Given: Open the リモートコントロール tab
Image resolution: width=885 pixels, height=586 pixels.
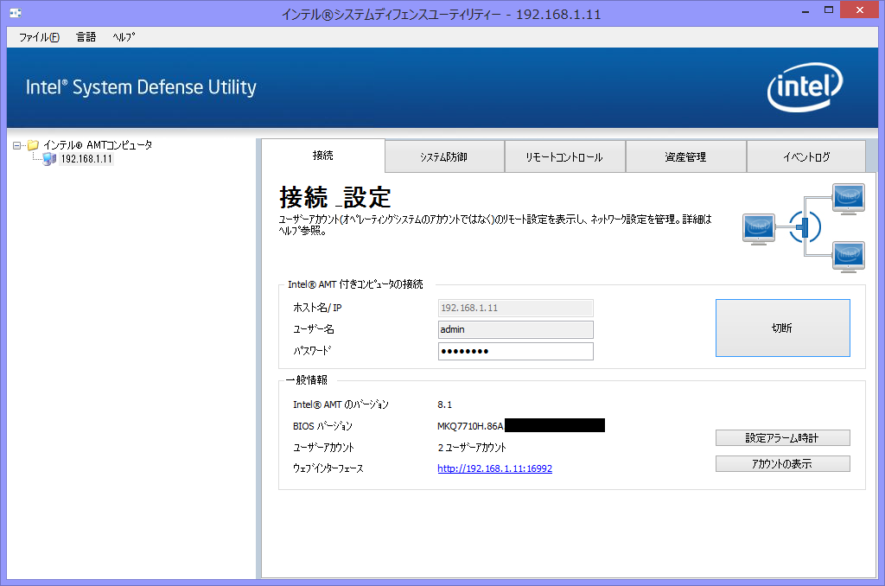Looking at the screenshot, I should pos(564,157).
